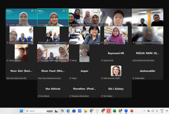Click 'Sham Fauzi (Maintenance Exec)' label

pyautogui.click(x=49, y=78)
